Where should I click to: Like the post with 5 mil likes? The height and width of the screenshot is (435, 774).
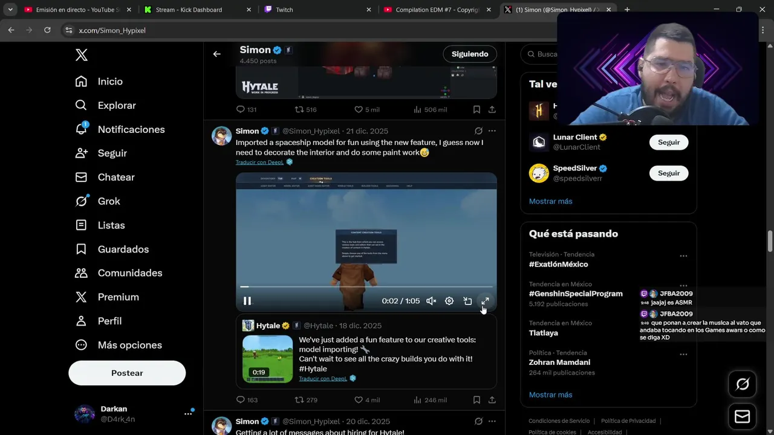(366, 109)
